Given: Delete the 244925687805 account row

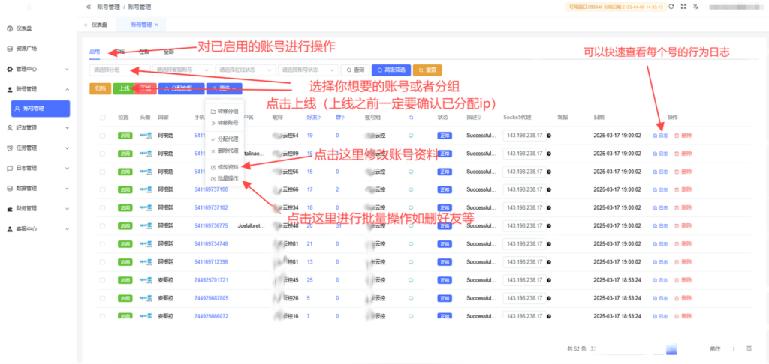Looking at the screenshot, I should pos(683,298).
